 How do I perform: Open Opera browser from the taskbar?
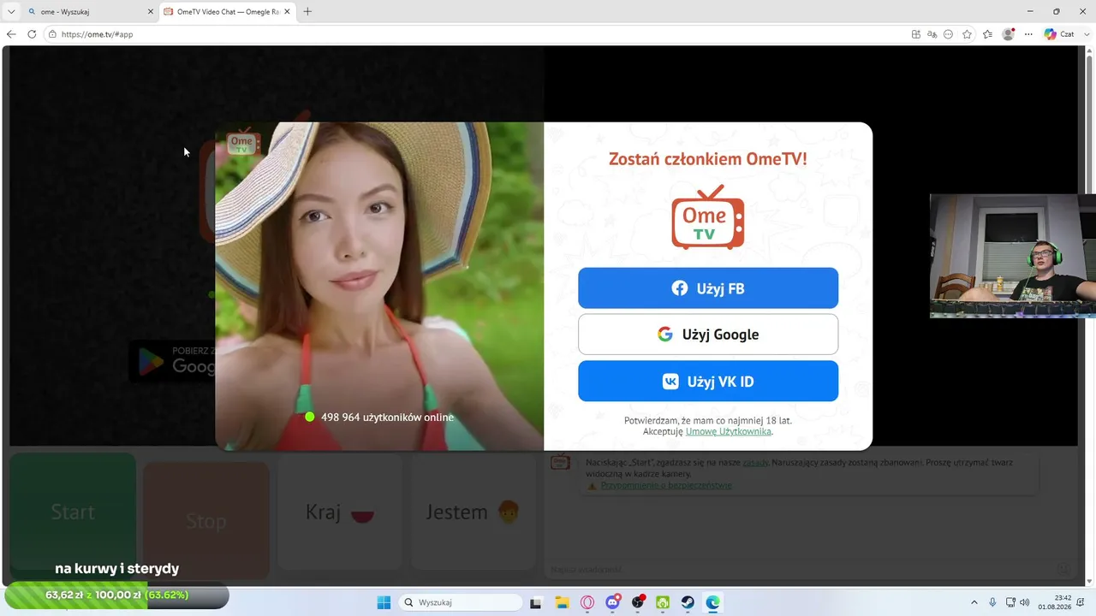coord(587,602)
